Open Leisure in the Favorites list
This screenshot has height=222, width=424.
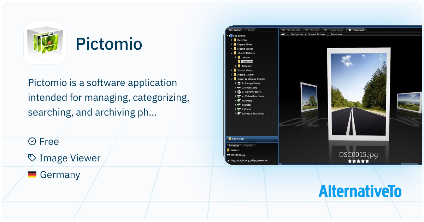pos(235,150)
